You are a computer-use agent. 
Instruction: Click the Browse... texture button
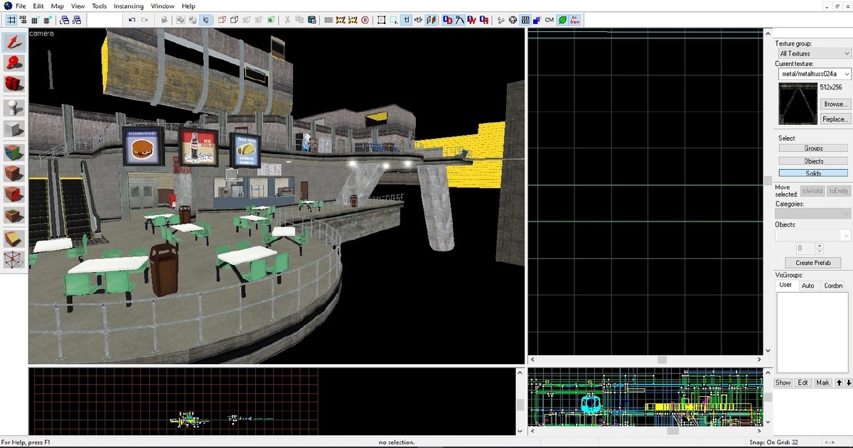(835, 104)
